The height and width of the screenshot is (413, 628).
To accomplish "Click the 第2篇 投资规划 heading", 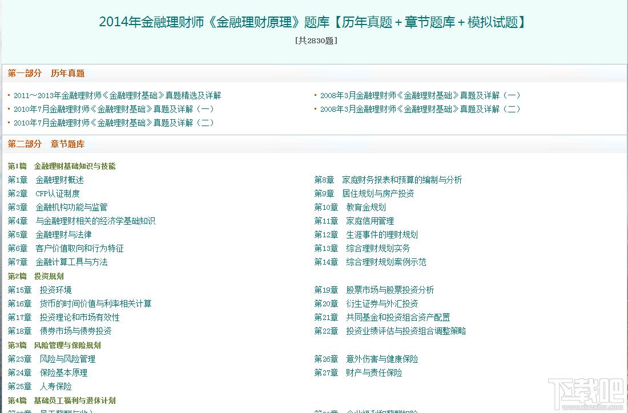I will tap(35, 276).
